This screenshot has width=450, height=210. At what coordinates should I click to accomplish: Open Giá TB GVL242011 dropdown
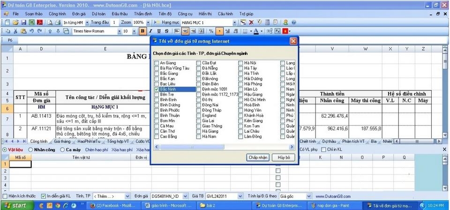(x=240, y=196)
